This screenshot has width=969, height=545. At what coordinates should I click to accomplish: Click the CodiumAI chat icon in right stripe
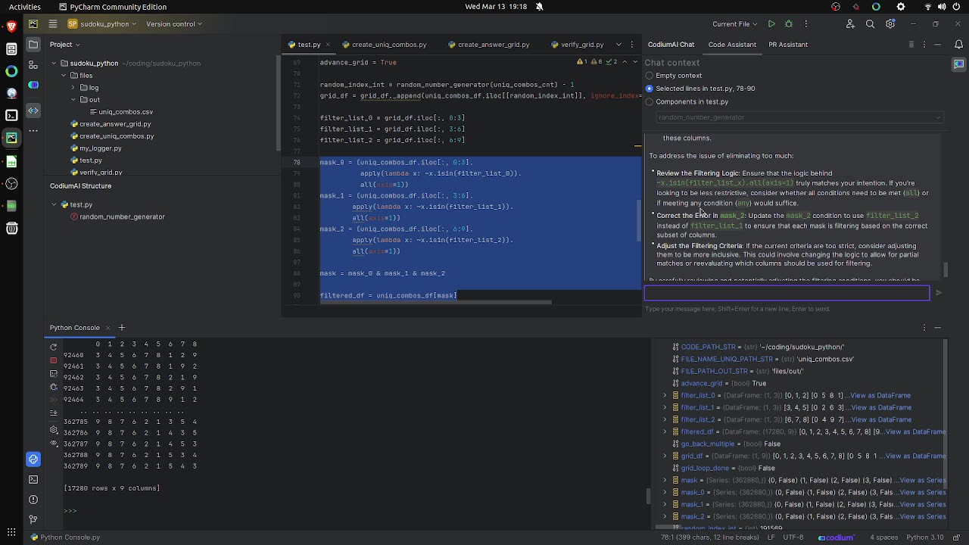[x=959, y=64]
